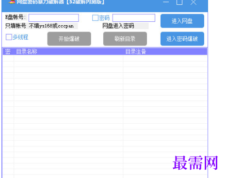The width and height of the screenshot is (227, 178).
Task: Click the 开始爆破 button
Action: tap(69, 39)
